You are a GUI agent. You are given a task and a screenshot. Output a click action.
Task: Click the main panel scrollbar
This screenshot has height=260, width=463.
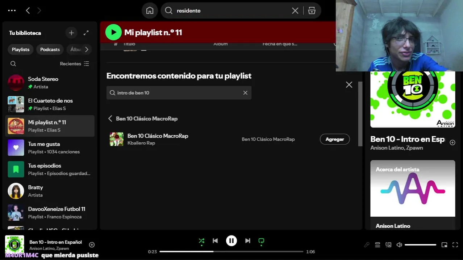point(360,114)
